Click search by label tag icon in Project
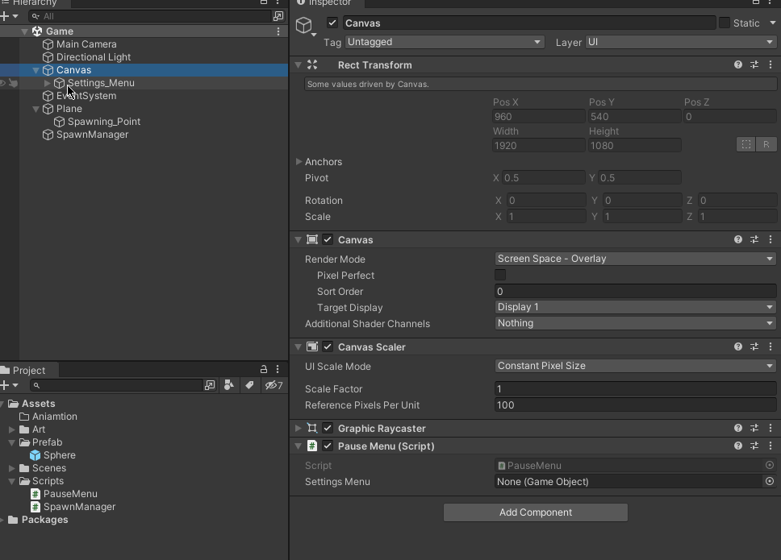 (249, 385)
